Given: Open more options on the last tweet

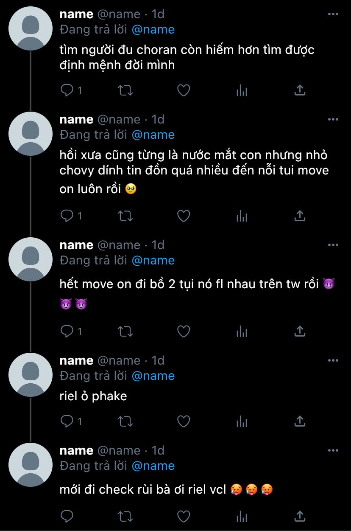Looking at the screenshot, I should pos(333,450).
